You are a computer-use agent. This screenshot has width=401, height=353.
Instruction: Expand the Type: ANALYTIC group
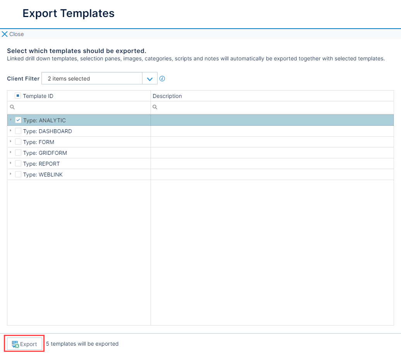[x=10, y=120]
